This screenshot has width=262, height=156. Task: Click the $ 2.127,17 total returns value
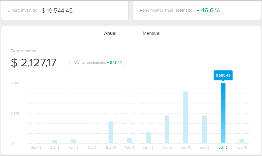coord(34,63)
